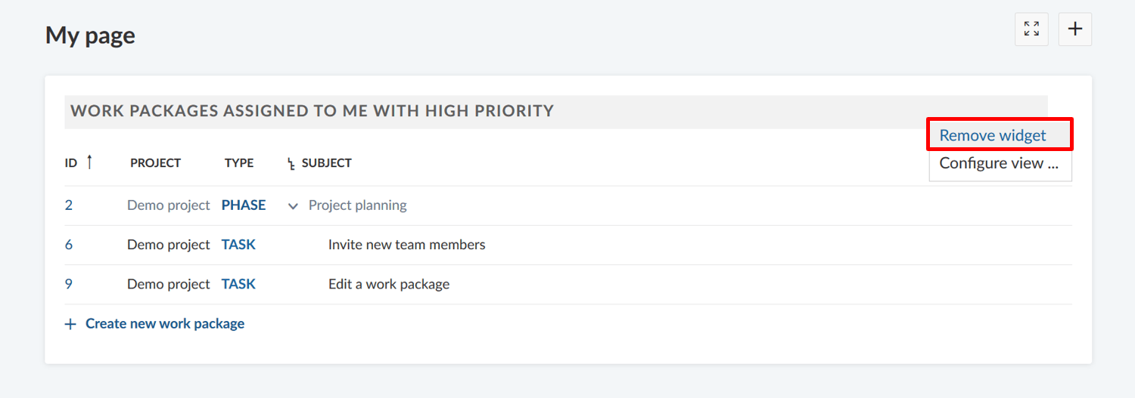Sort by the Project column header
Viewport: 1135px width, 398px height.
(x=155, y=163)
